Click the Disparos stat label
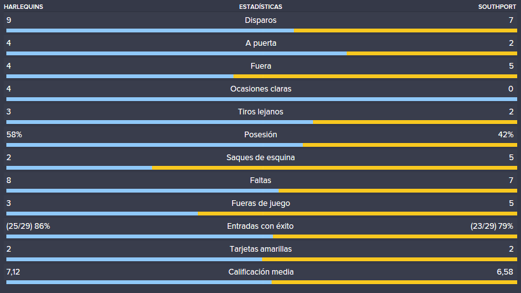Screen dimensions: 521x293 (261, 20)
